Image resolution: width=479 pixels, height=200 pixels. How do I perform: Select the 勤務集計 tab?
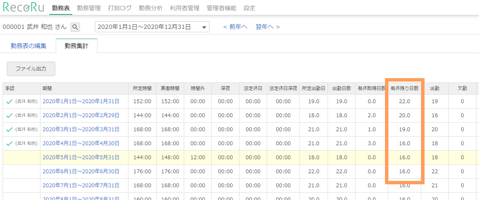tap(77, 46)
